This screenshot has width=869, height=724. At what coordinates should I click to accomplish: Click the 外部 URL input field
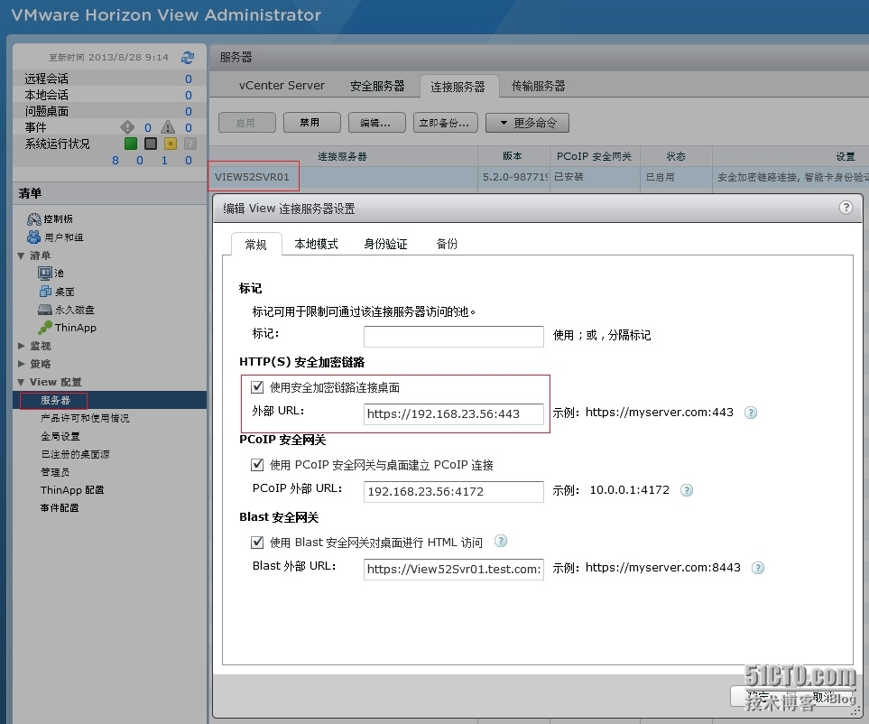[453, 413]
